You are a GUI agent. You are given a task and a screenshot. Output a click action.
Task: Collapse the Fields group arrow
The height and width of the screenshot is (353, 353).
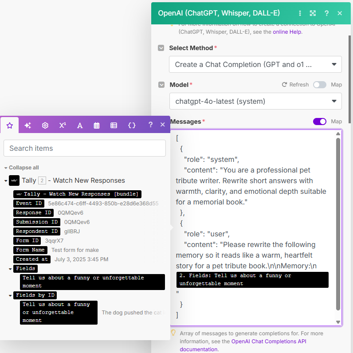click(10, 269)
